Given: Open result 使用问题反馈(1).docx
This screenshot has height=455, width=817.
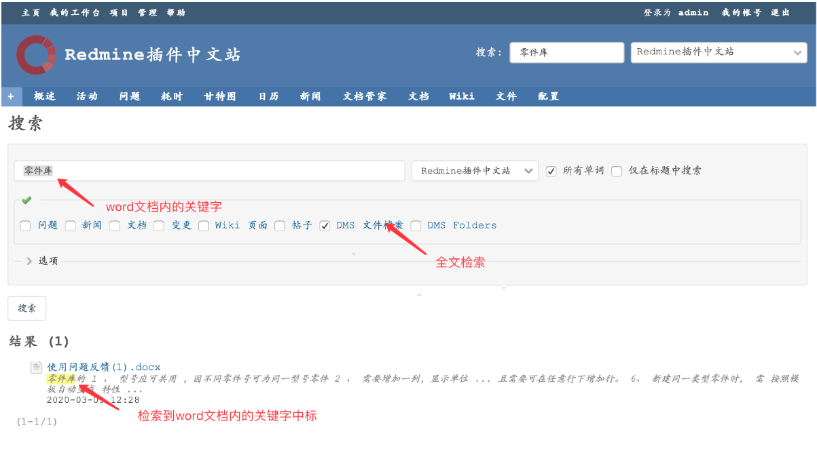Looking at the screenshot, I should pos(104,368).
